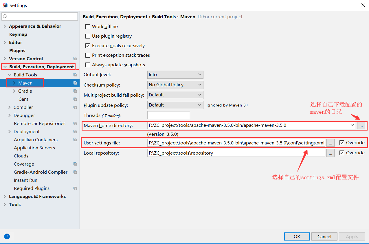Select Application Servers settings page
This screenshot has height=244, width=369.
pos(34,148)
